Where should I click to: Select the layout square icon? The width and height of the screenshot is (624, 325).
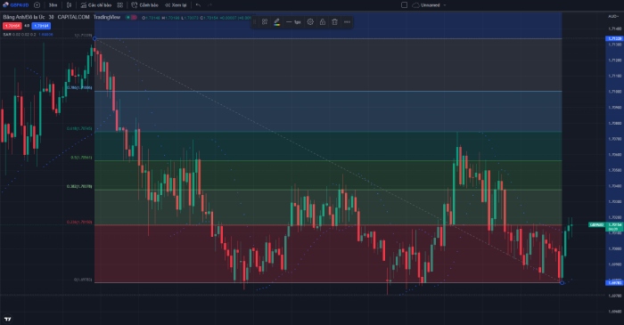point(404,5)
